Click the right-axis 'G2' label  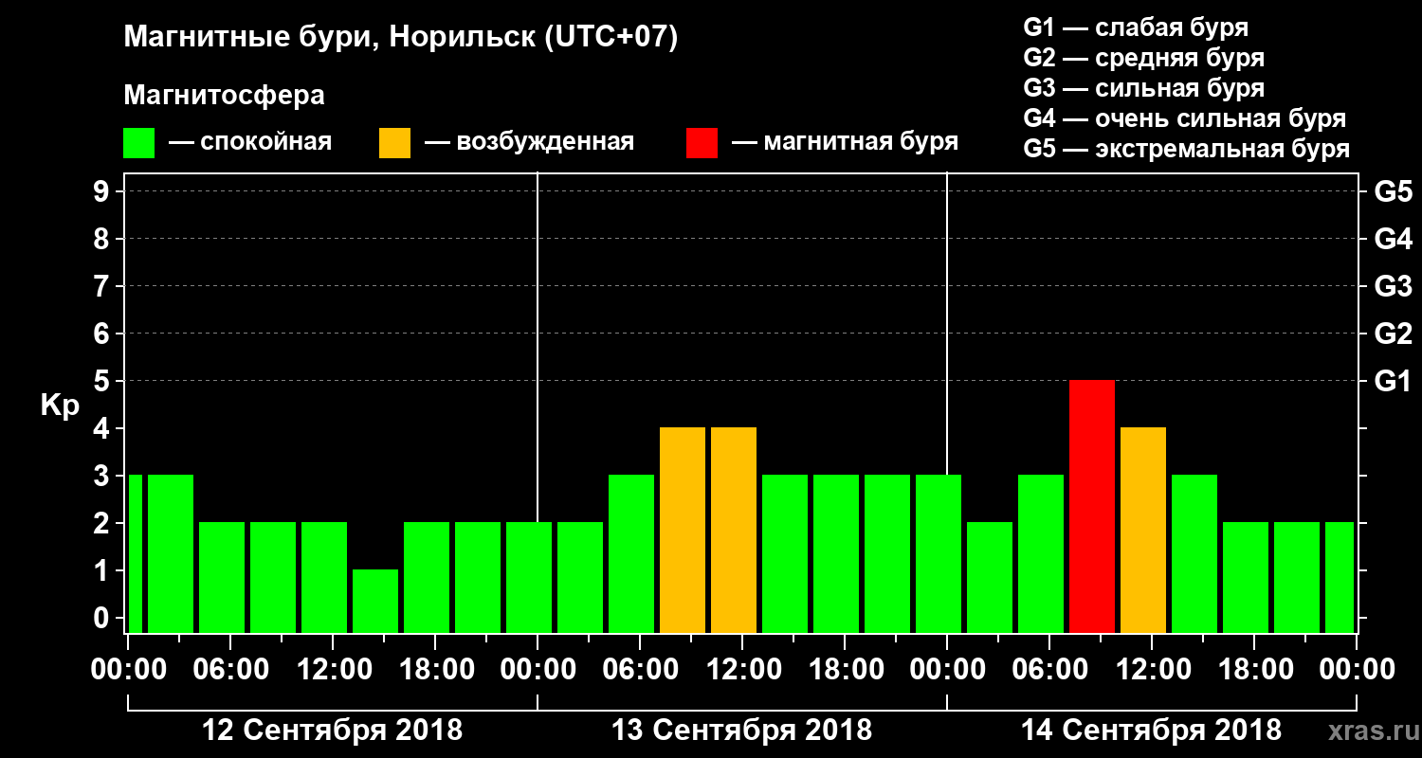click(1393, 334)
